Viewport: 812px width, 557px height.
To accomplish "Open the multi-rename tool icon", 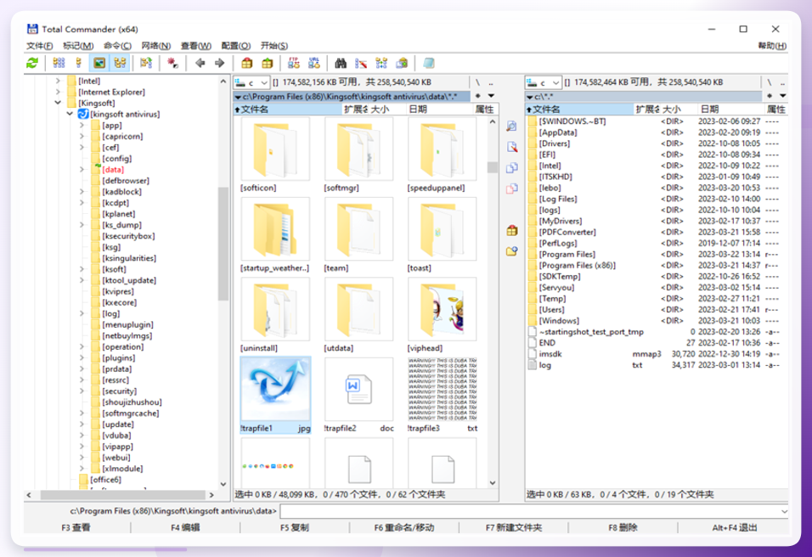I will [x=361, y=63].
